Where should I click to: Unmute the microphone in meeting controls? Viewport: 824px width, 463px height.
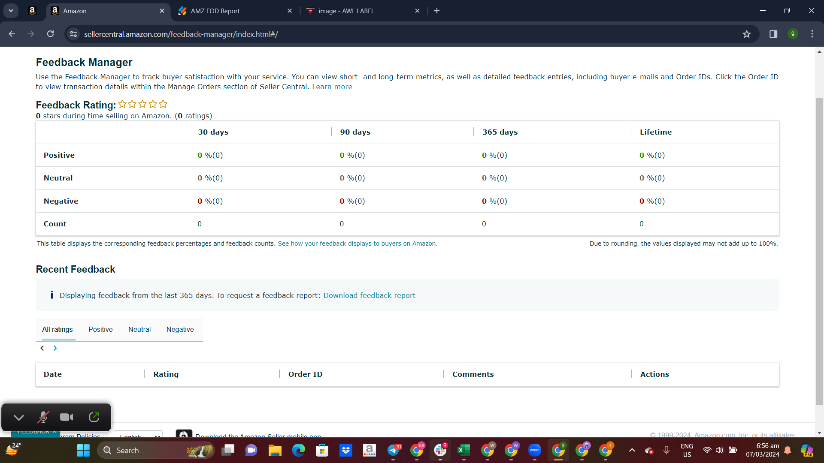click(x=43, y=417)
